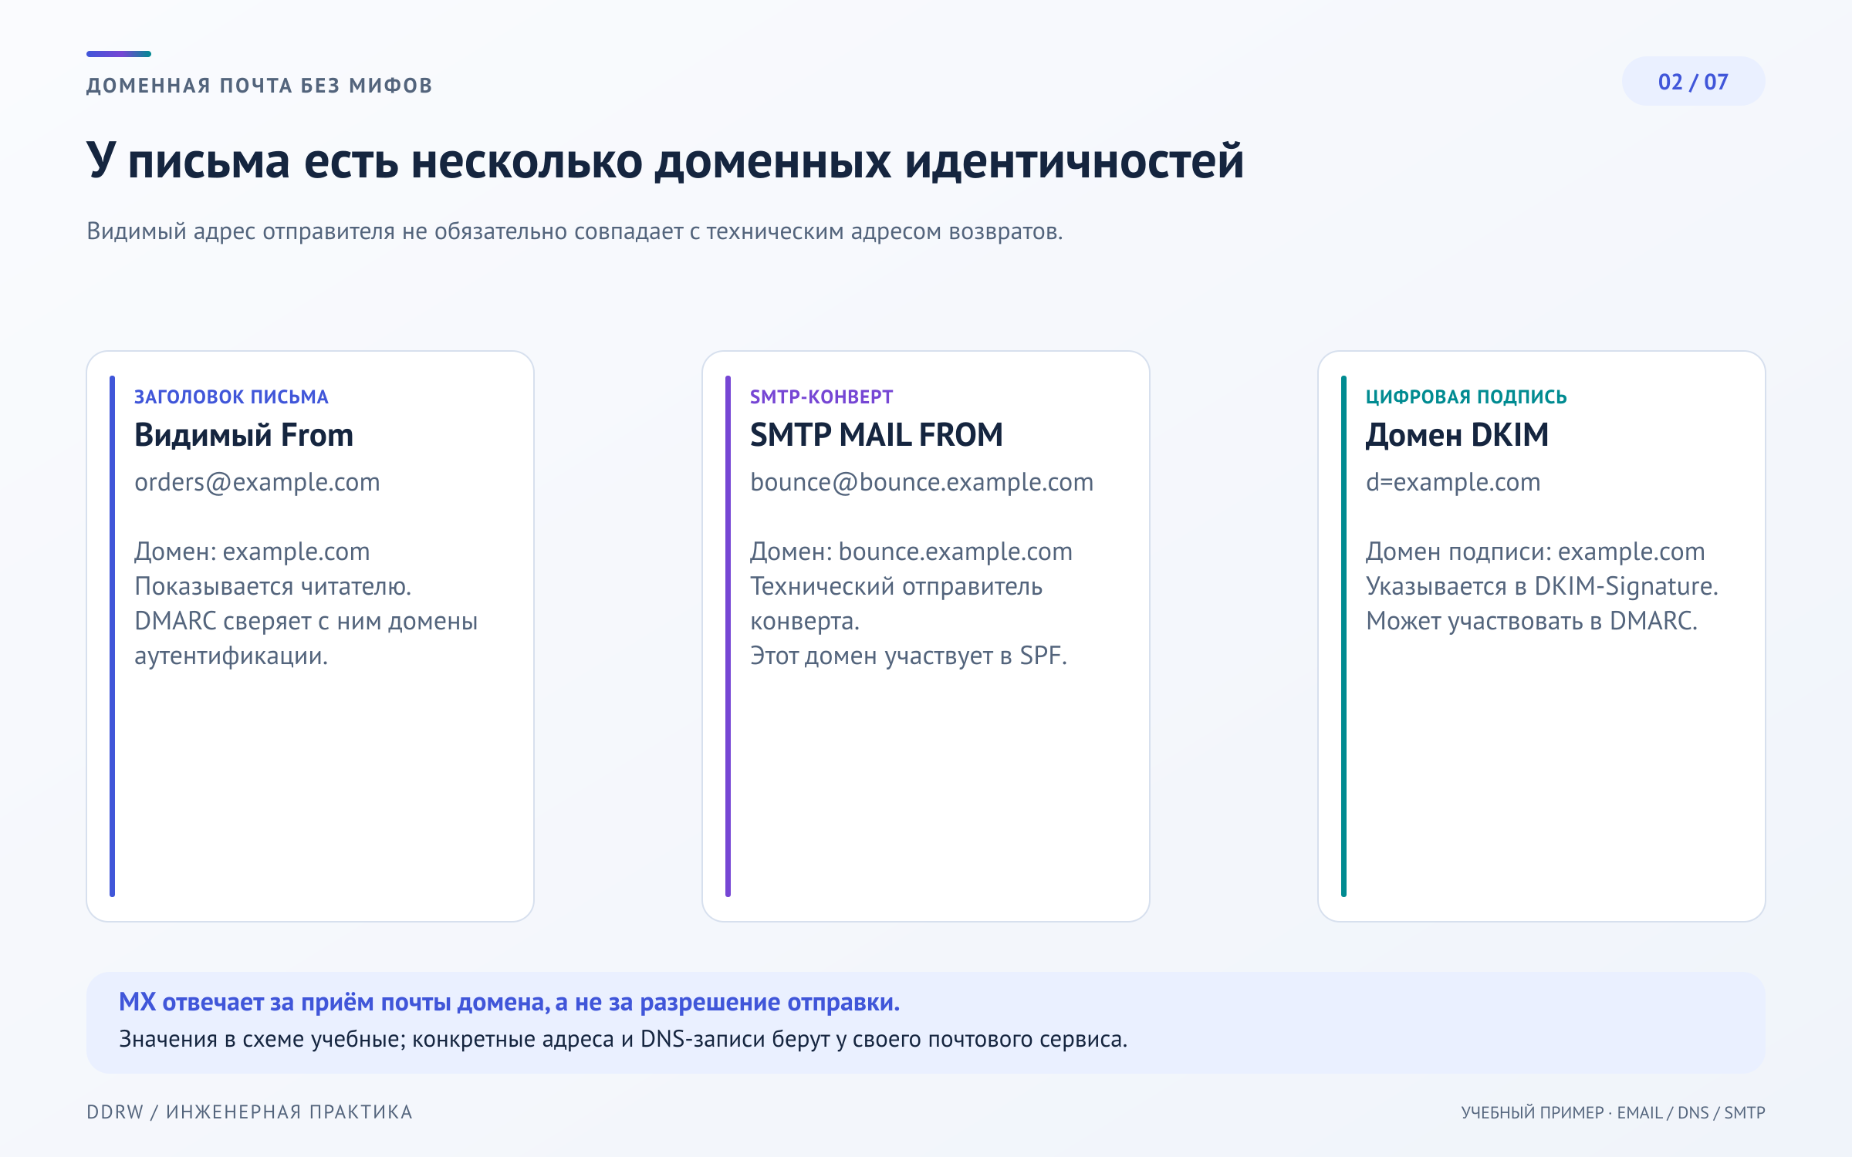This screenshot has width=1852, height=1157.
Task: Click the line Домен: bounce.example.com
Action: pyautogui.click(x=911, y=552)
